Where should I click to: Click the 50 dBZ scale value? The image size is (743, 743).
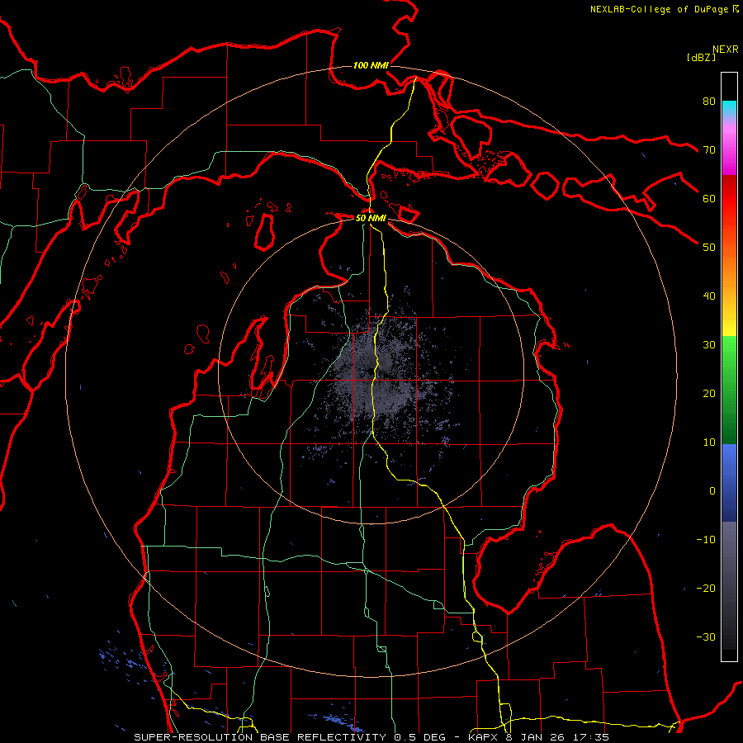point(709,248)
